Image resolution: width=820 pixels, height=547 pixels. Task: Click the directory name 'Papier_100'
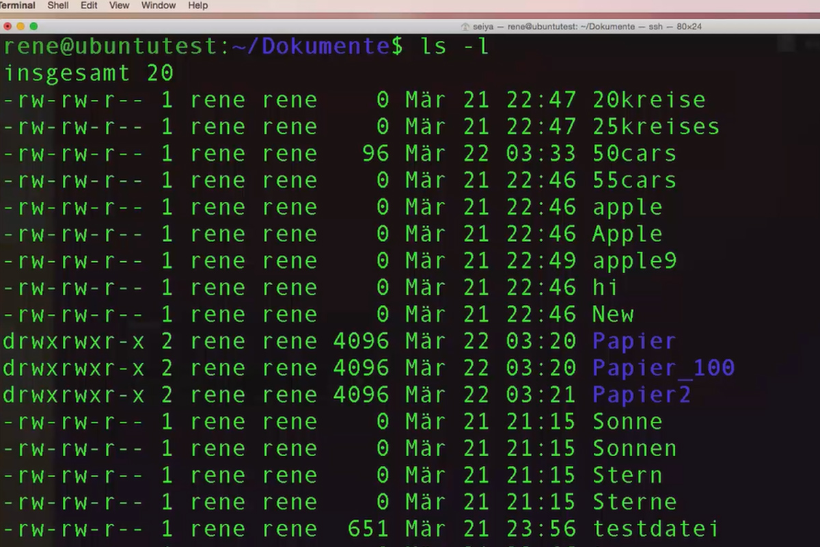[x=664, y=369]
